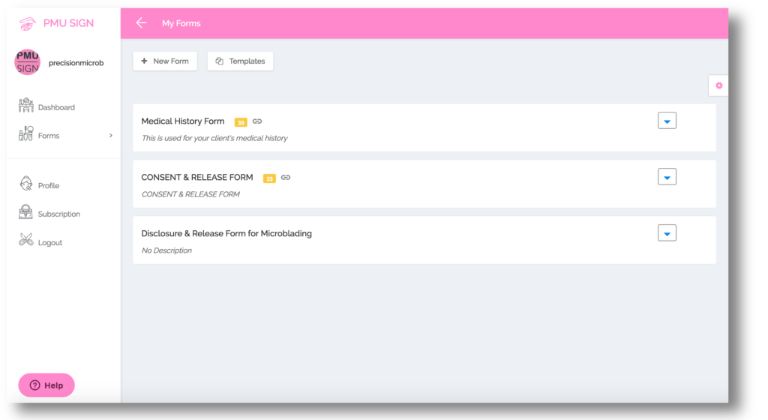Click the 39 badge on Medical History Form
768x420 pixels.
click(241, 122)
